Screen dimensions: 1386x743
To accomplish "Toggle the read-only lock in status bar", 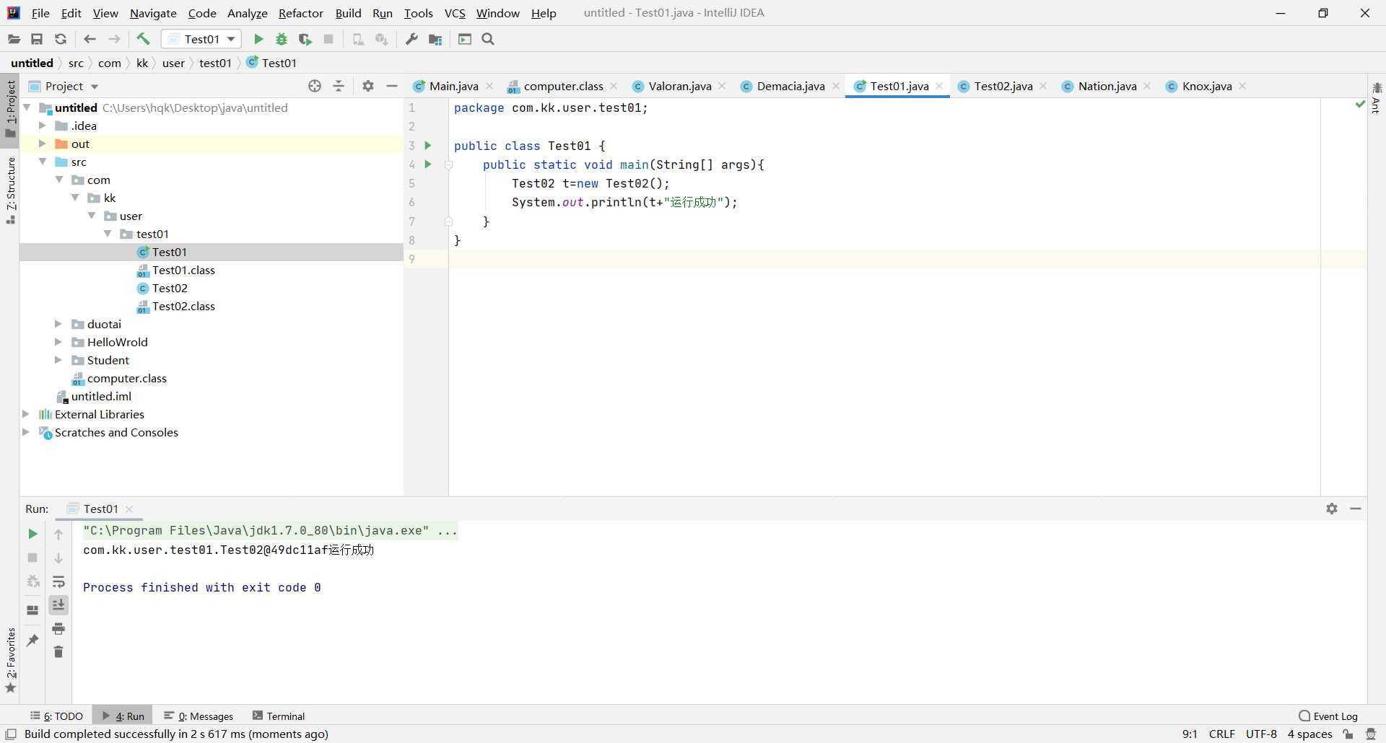I will point(1348,734).
